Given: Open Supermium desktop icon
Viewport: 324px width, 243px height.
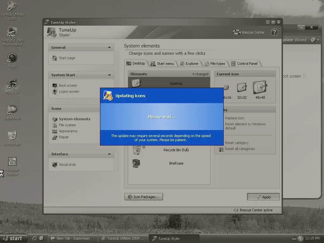Looking at the screenshot, I should pos(12,112).
